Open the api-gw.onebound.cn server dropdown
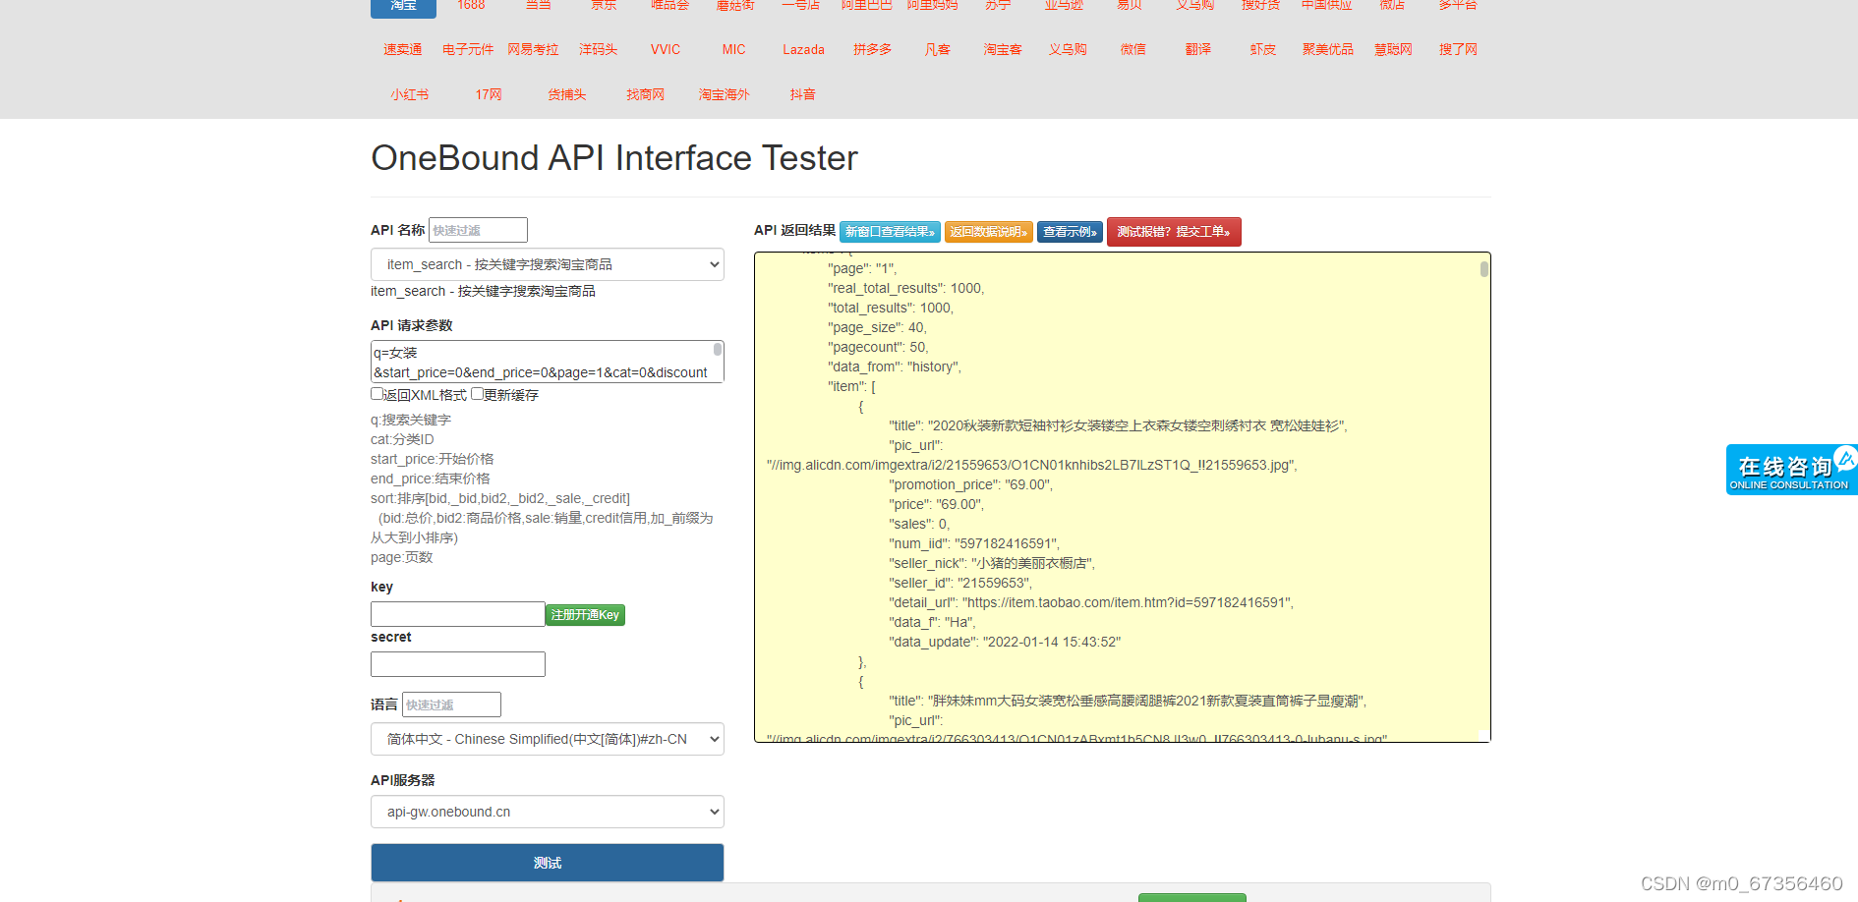This screenshot has width=1858, height=902. click(x=547, y=812)
